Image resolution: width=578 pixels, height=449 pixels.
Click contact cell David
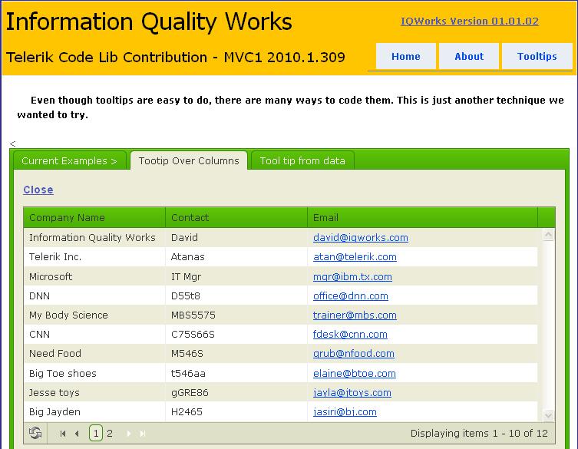pyautogui.click(x=236, y=237)
